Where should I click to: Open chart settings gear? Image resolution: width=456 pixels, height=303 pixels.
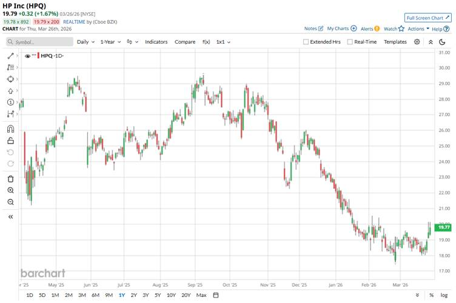[x=417, y=42]
